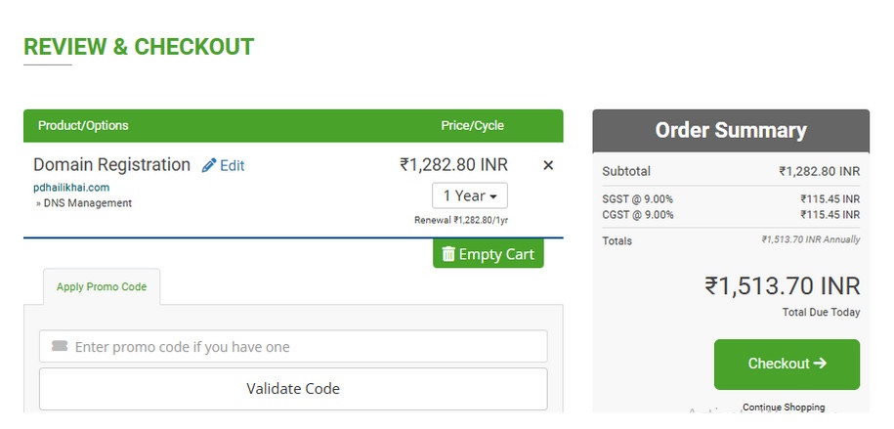Open the 1 Year billing cycle dropdown
This screenshot has width=894, height=429.
click(x=470, y=195)
